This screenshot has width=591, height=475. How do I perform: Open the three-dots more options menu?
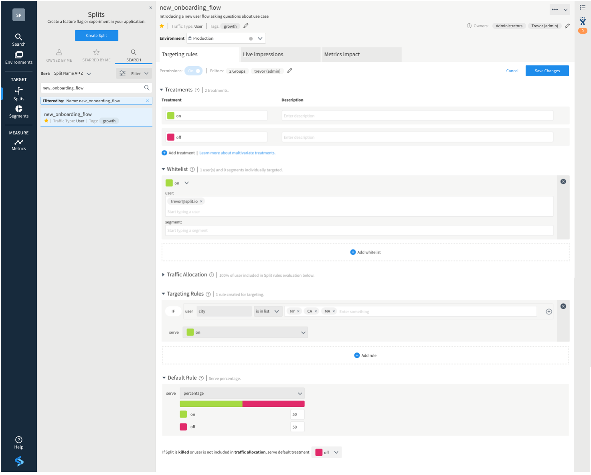[555, 9]
